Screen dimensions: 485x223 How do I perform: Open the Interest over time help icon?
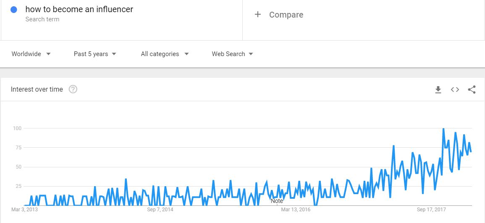[73, 89]
